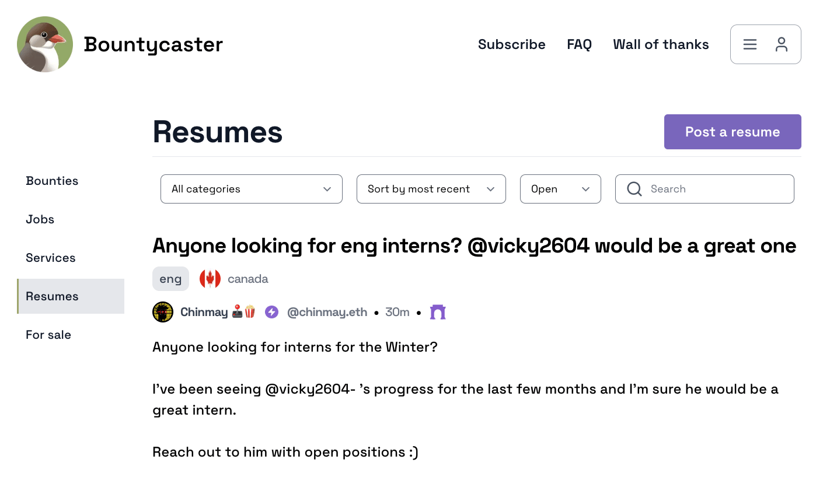Select Jobs in the sidebar
This screenshot has height=477, width=830.
pos(40,219)
